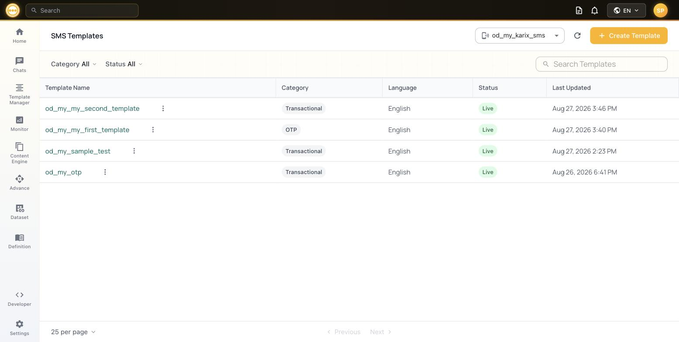Open Content Engine
Image resolution: width=679 pixels, height=342 pixels.
pyautogui.click(x=19, y=153)
